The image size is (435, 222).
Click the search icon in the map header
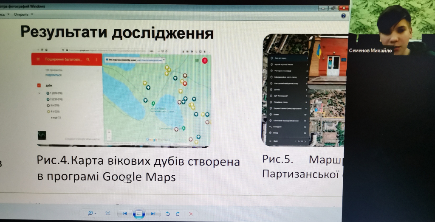tap(88, 59)
